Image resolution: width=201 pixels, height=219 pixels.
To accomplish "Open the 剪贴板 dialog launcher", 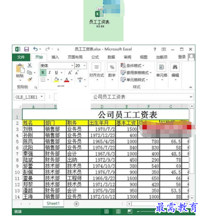I will pyautogui.click(x=36, y=87).
